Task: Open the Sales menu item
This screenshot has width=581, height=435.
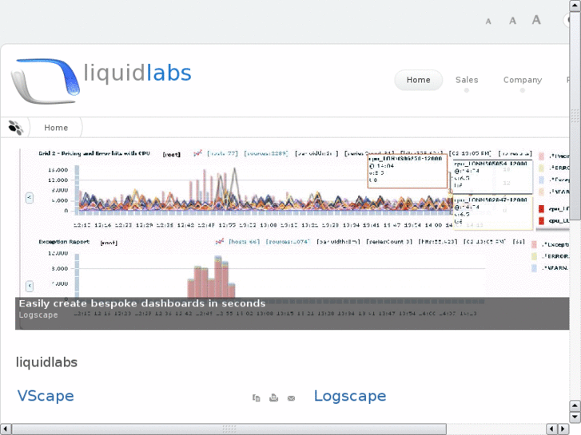Action: pos(467,80)
